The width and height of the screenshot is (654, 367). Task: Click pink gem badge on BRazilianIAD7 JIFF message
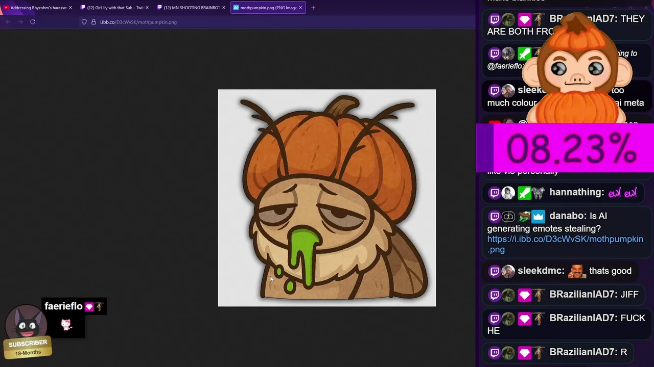(x=524, y=295)
